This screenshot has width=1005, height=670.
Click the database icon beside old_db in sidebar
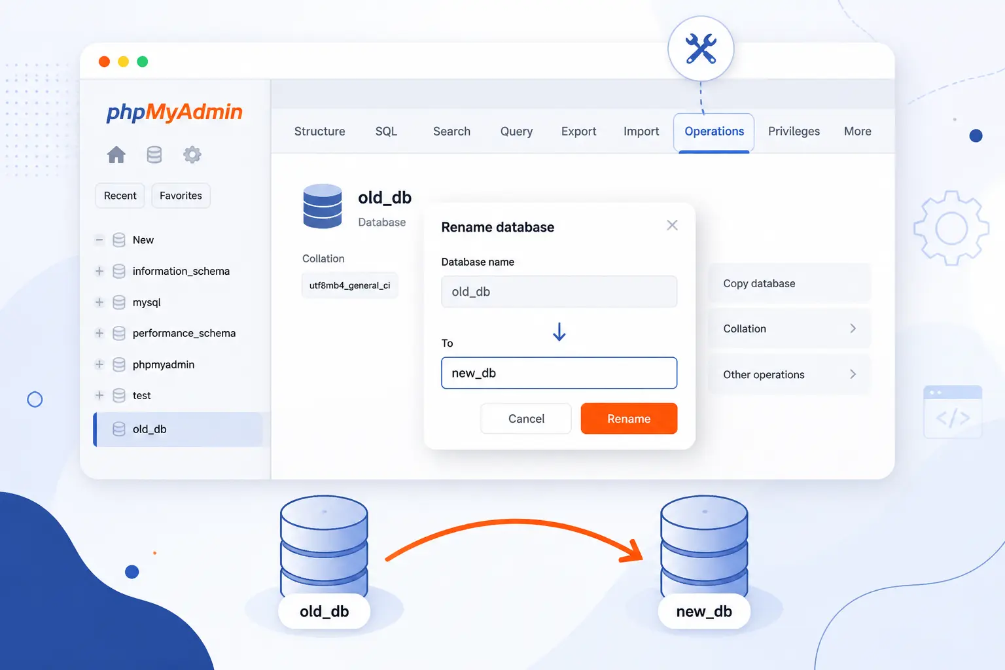tap(119, 429)
